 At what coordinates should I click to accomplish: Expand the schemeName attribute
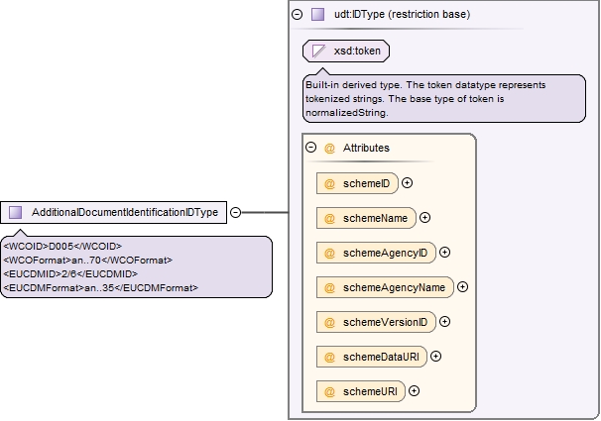(424, 218)
